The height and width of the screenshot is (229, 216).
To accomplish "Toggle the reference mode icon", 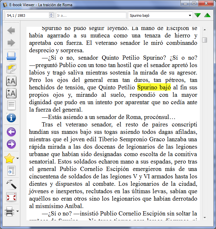I will [11, 171].
